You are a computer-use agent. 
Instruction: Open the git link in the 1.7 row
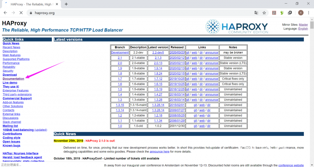tap(188, 79)
